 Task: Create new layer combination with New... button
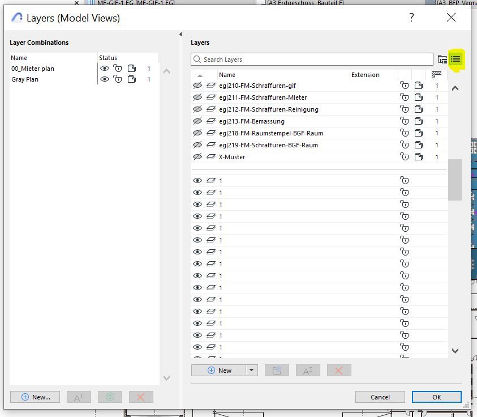point(35,397)
